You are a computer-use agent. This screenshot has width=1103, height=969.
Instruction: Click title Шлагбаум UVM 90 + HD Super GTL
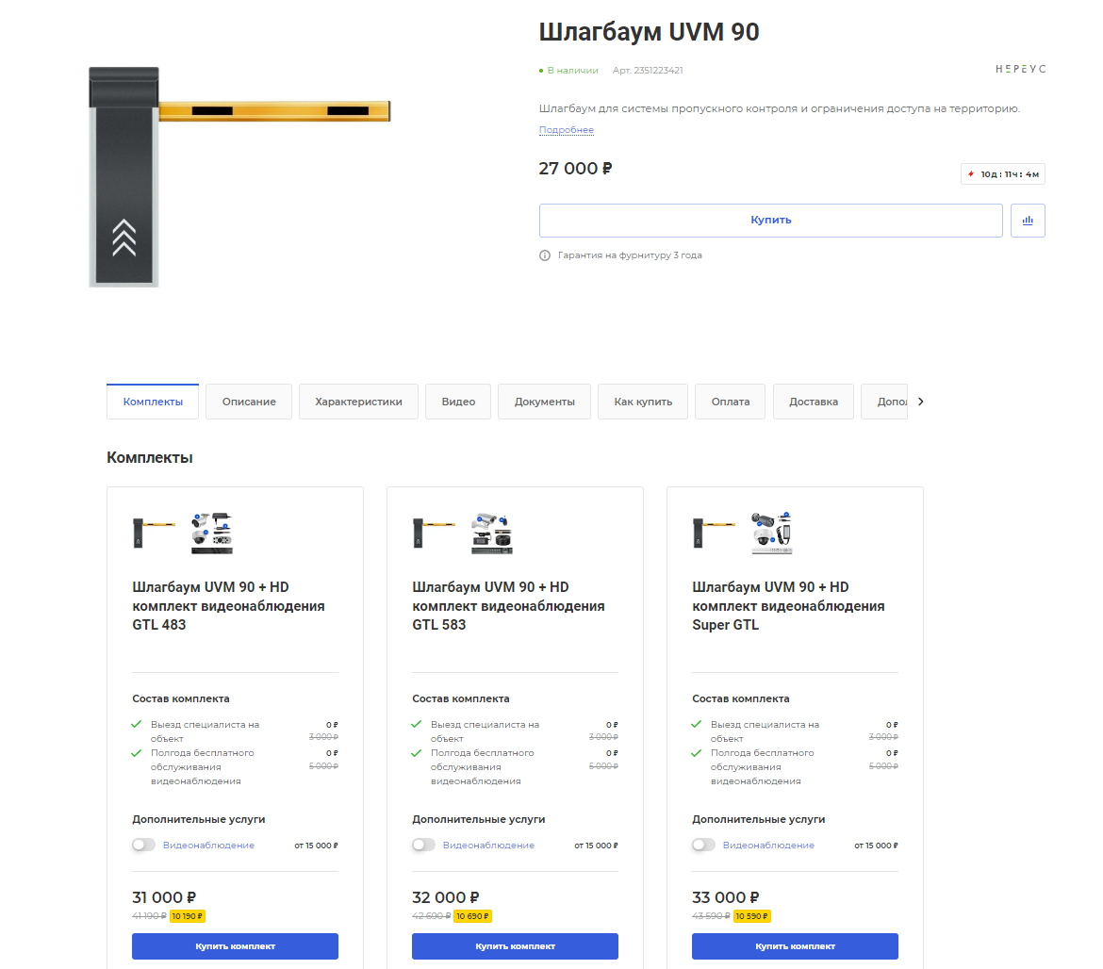[x=788, y=605]
